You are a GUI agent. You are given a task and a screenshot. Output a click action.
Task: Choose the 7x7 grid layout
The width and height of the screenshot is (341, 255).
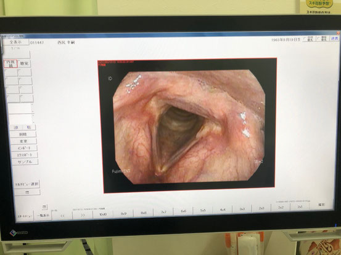pos(163,212)
